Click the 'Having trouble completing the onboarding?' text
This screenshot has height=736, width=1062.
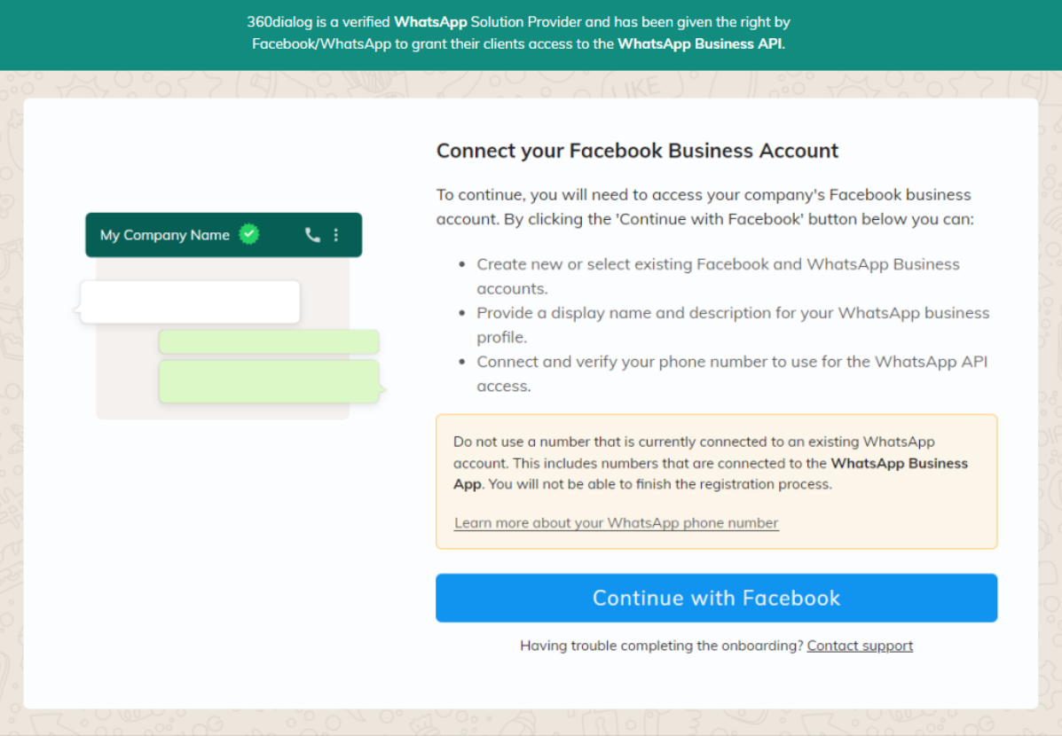[661, 646]
